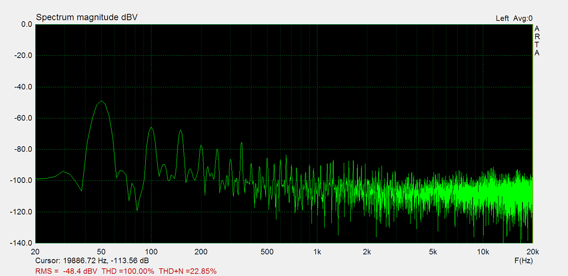Click the 20k frequency axis label

(x=532, y=251)
